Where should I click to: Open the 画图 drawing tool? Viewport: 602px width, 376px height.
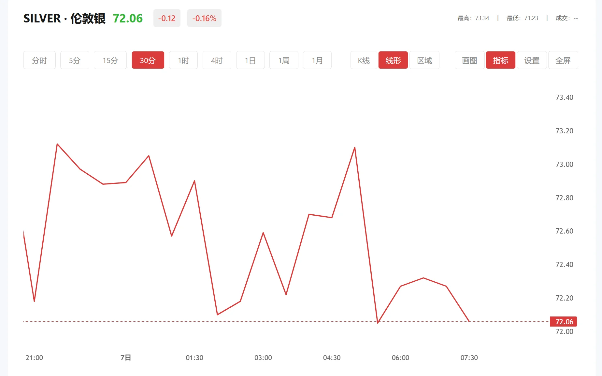coord(469,60)
